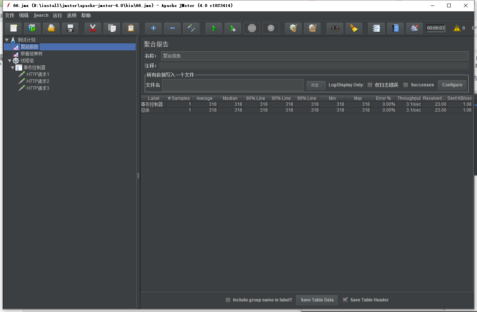
Task: Sort by 90% Line column header
Action: (255, 98)
